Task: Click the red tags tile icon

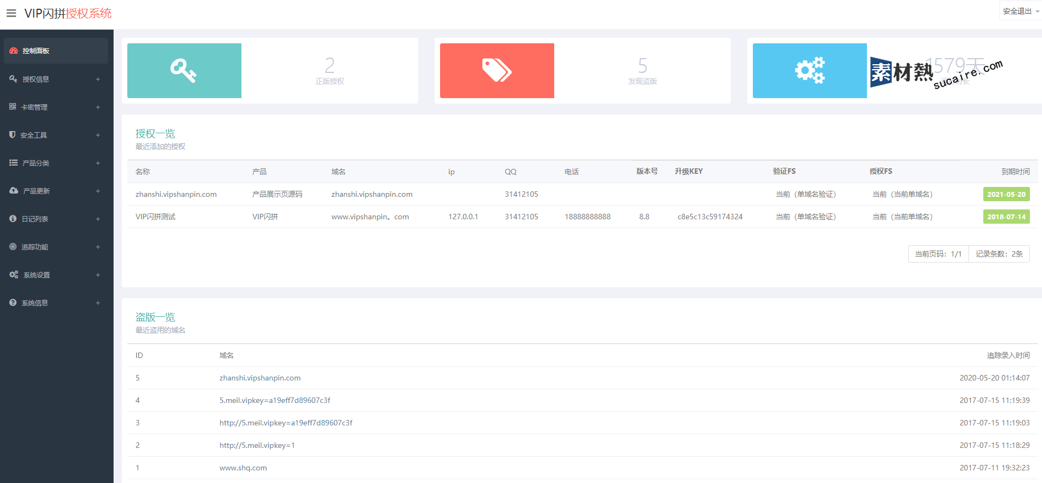Action: (x=497, y=71)
